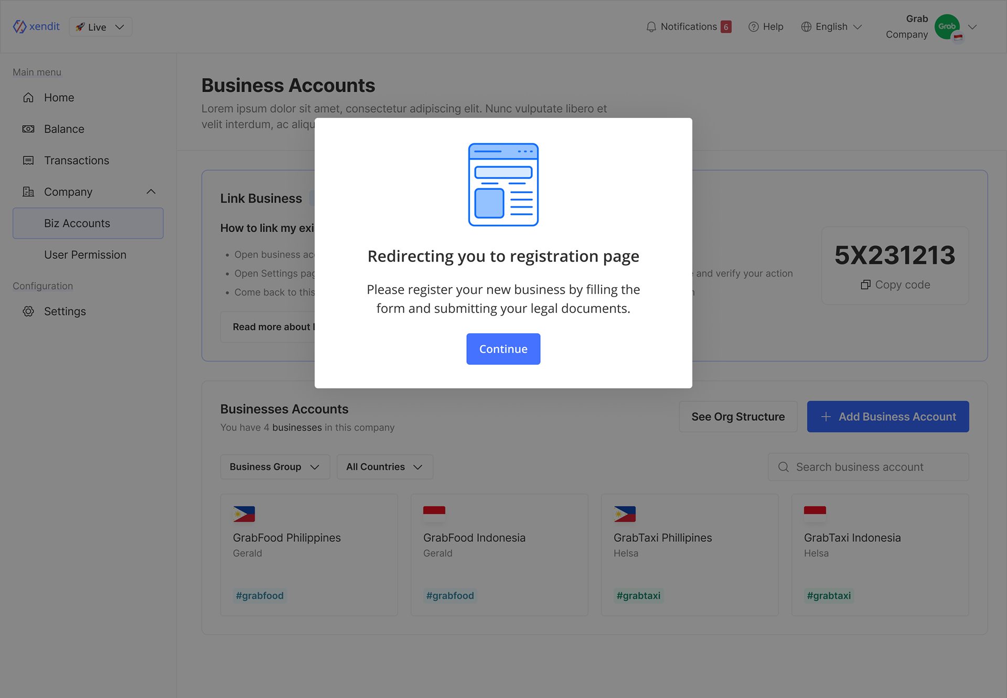The width and height of the screenshot is (1007, 698).
Task: Click the Grab company avatar
Action: pyautogui.click(x=947, y=27)
